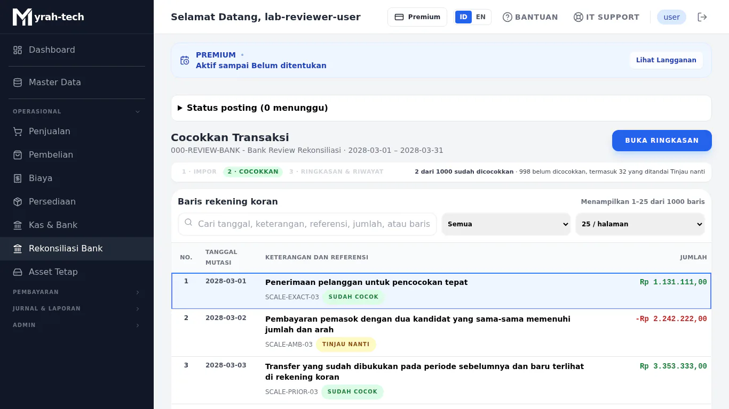
Task: Collapse the OPERASIONAL section
Action: click(x=77, y=111)
